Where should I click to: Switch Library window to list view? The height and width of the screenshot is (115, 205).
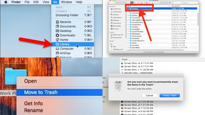click(x=132, y=3)
